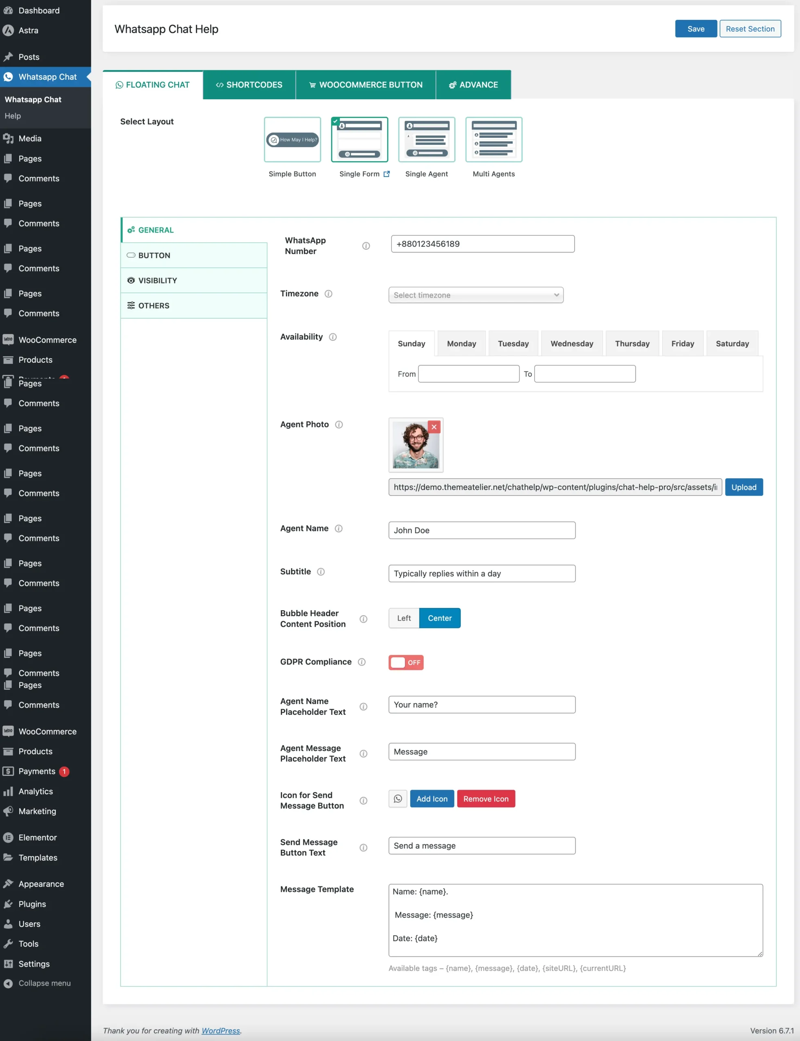Remove the agent photo with the red X
The image size is (800, 1041).
point(434,427)
